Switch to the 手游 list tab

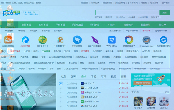coord(94,76)
